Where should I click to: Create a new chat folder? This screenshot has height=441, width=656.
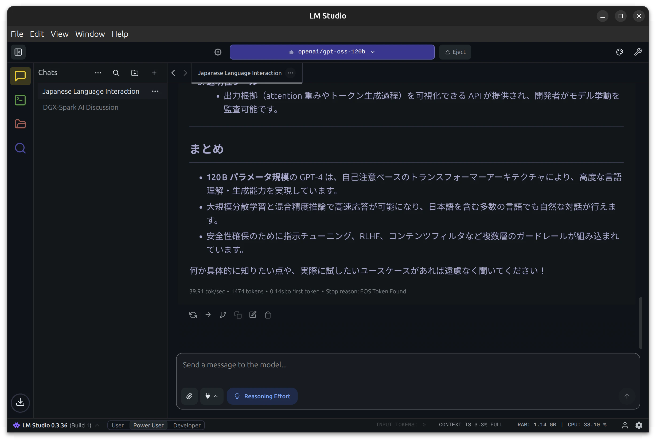click(x=135, y=73)
